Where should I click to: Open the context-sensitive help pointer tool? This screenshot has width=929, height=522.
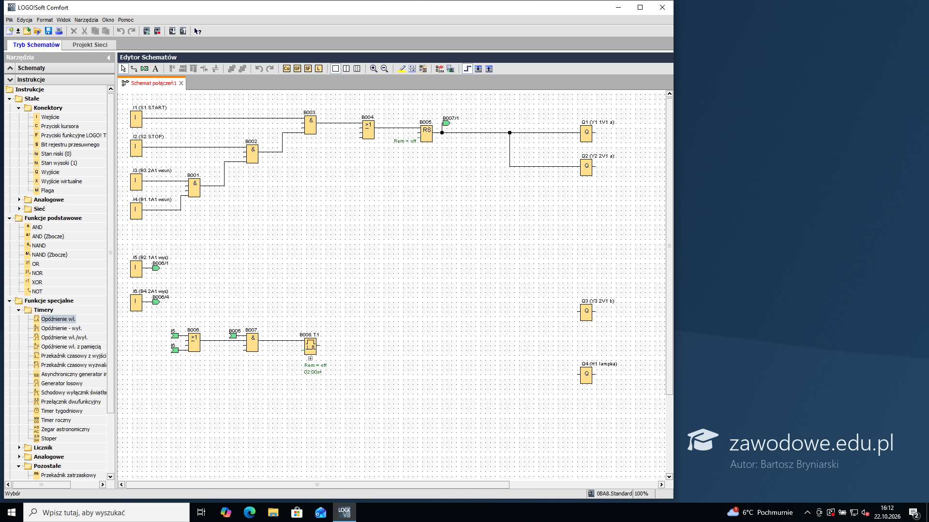(197, 31)
